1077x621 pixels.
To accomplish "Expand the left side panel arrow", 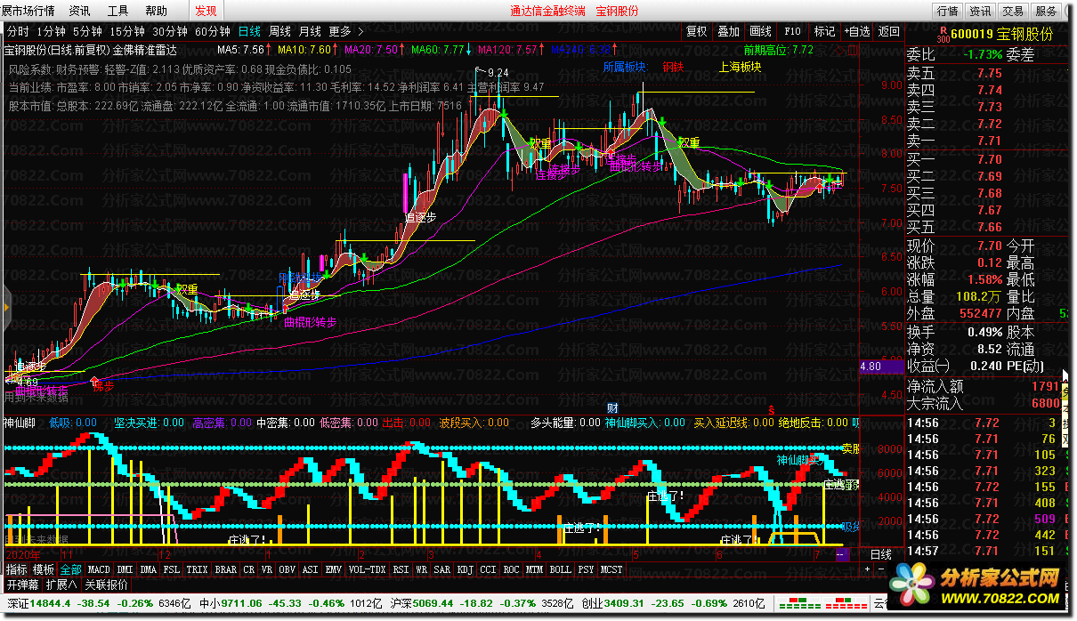I will (x=4, y=305).
